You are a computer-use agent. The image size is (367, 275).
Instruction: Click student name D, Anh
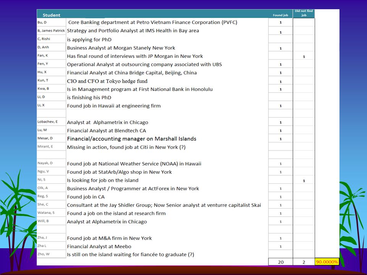(43, 47)
